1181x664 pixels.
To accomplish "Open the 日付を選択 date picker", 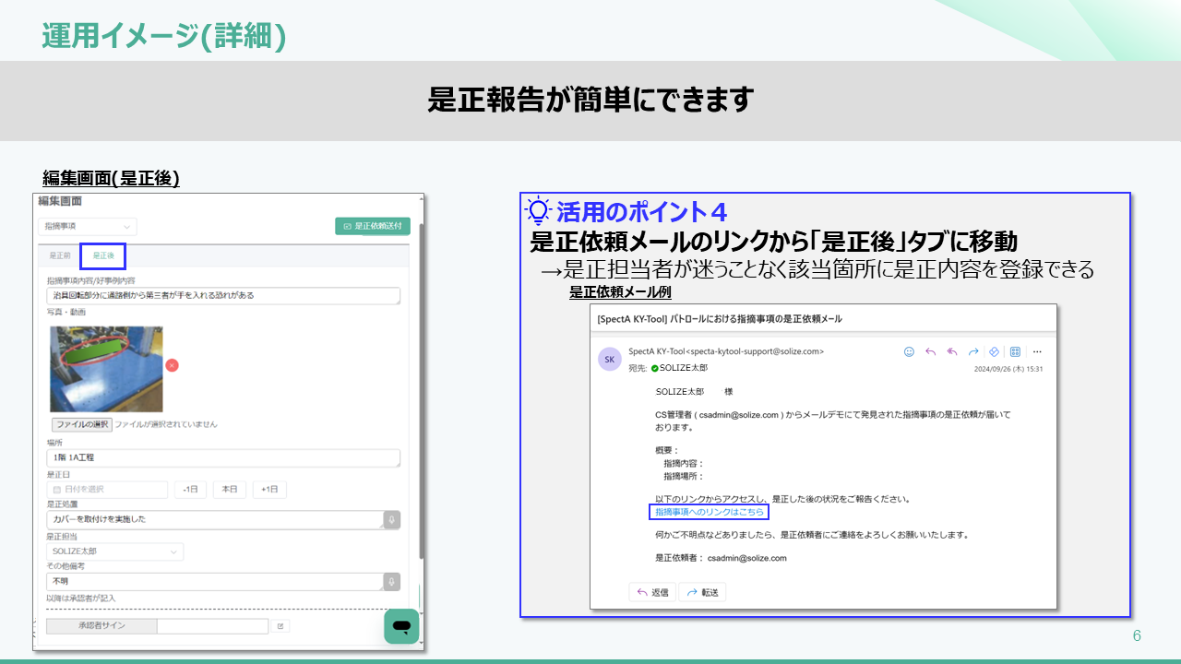I will pos(107,490).
